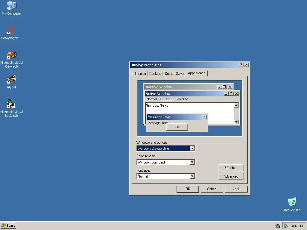Click the network tray icon beside the clock
The height and width of the screenshot is (230, 307).
coord(286,226)
